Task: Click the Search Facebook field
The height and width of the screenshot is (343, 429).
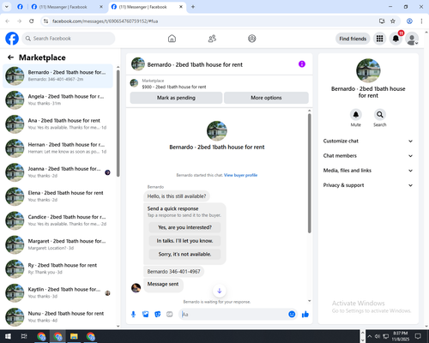Action: coord(69,39)
